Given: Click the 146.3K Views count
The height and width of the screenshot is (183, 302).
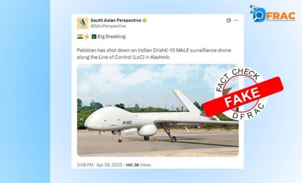Looking at the screenshot, I should click(x=138, y=165).
